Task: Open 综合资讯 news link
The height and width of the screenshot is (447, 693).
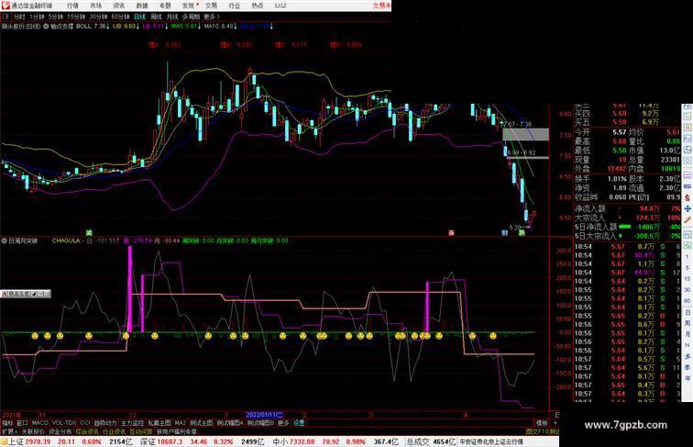Action: pyautogui.click(x=87, y=431)
